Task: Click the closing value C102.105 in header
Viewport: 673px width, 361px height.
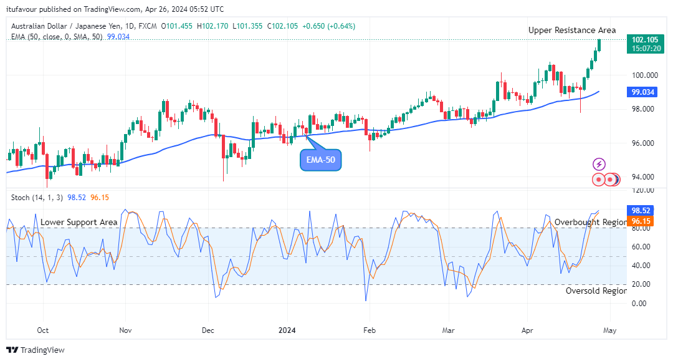Action: click(x=282, y=26)
